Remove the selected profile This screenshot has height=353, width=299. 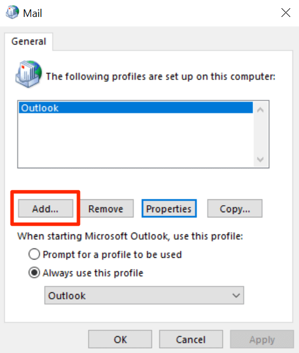tap(106, 209)
